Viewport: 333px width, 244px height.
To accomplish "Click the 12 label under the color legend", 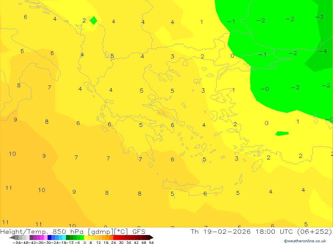I will (x=99, y=243).
